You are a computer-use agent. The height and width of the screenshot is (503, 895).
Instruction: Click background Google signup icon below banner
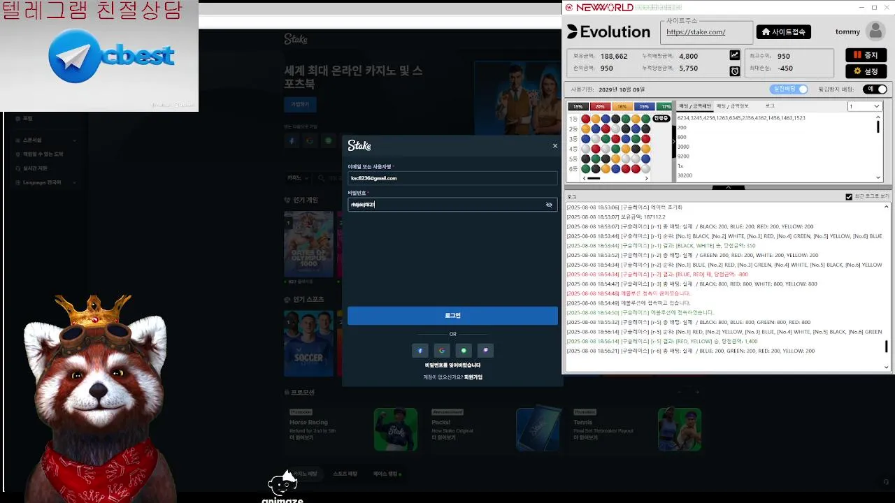click(310, 140)
